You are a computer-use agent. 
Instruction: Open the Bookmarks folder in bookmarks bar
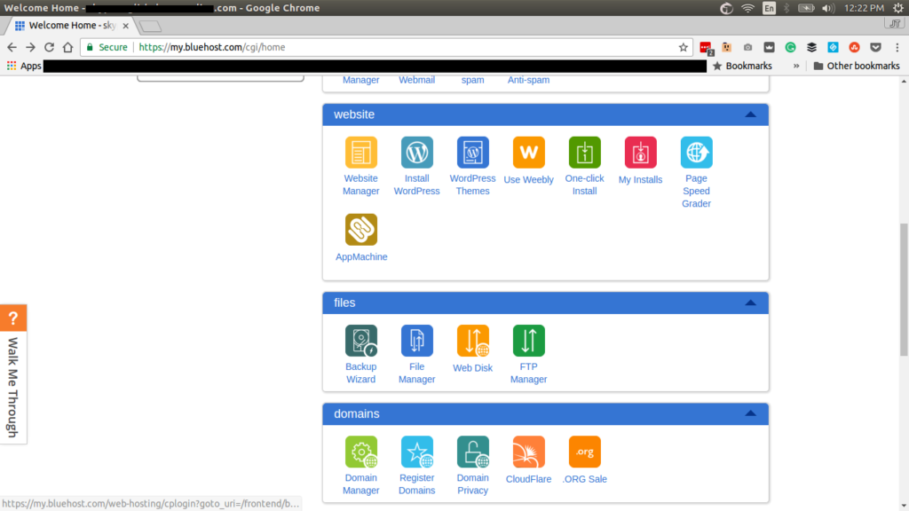click(742, 66)
